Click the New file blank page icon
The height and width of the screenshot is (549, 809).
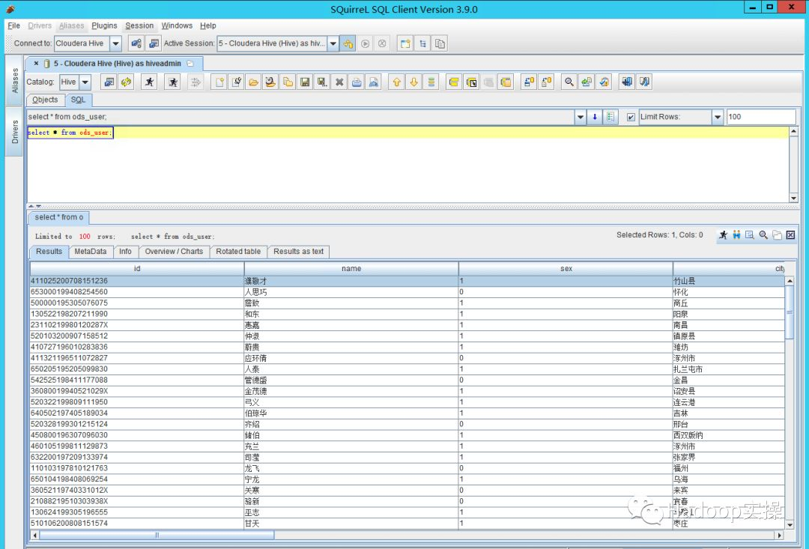pyautogui.click(x=219, y=82)
